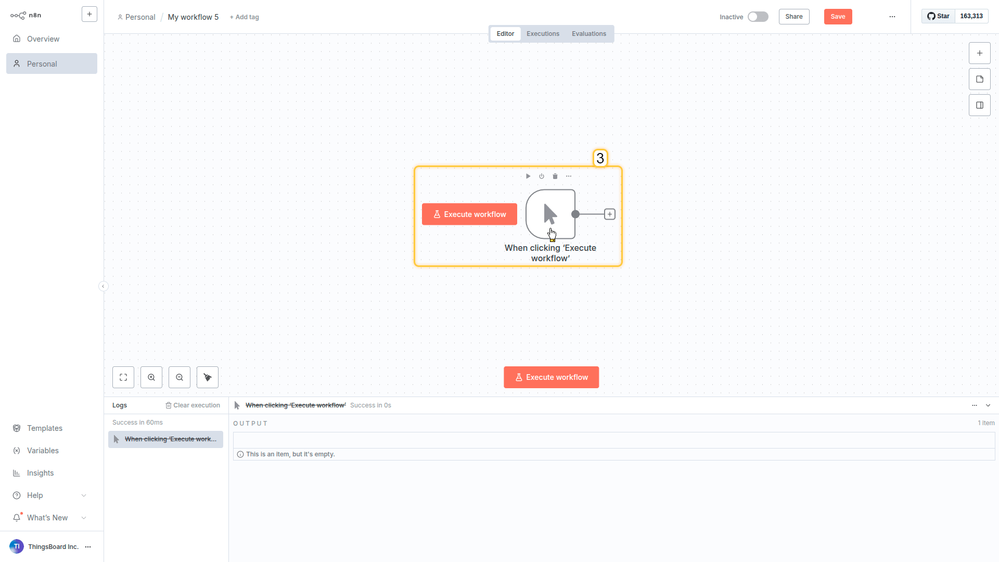
Task: Toggle the workflow Inactive switch
Action: [x=758, y=17]
